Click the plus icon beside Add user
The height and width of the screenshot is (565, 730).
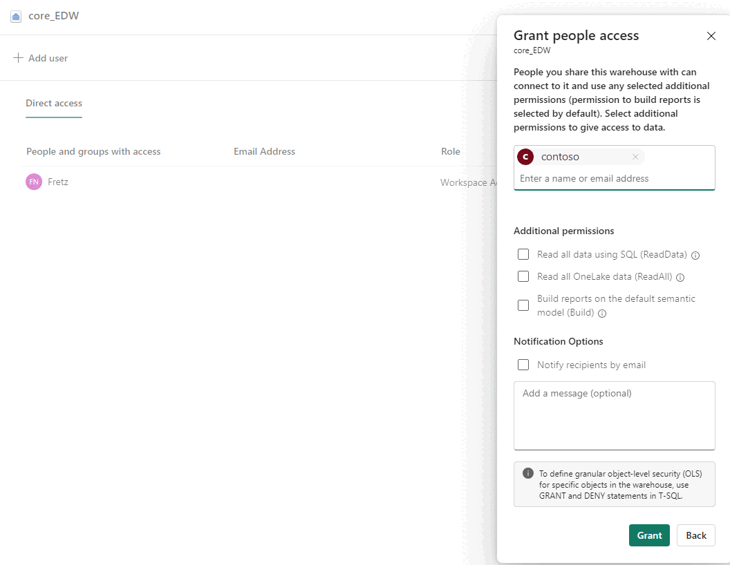click(18, 58)
